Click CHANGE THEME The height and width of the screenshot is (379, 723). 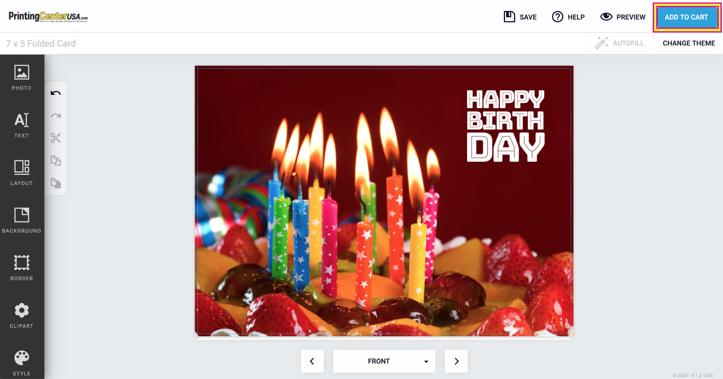coord(689,43)
